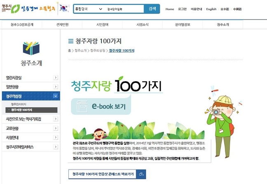Open the e-book 보기 banner
Viewport: 267px width, 184px height.
[x=101, y=106]
